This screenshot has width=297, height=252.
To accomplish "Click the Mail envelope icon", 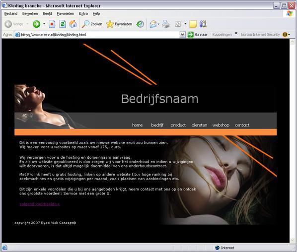I will point(153,24).
